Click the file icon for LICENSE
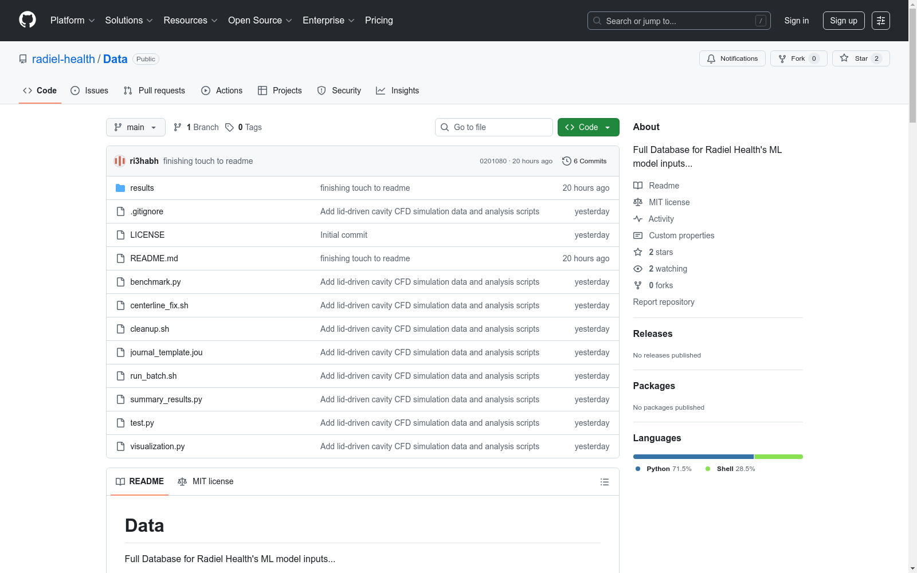 click(x=120, y=235)
